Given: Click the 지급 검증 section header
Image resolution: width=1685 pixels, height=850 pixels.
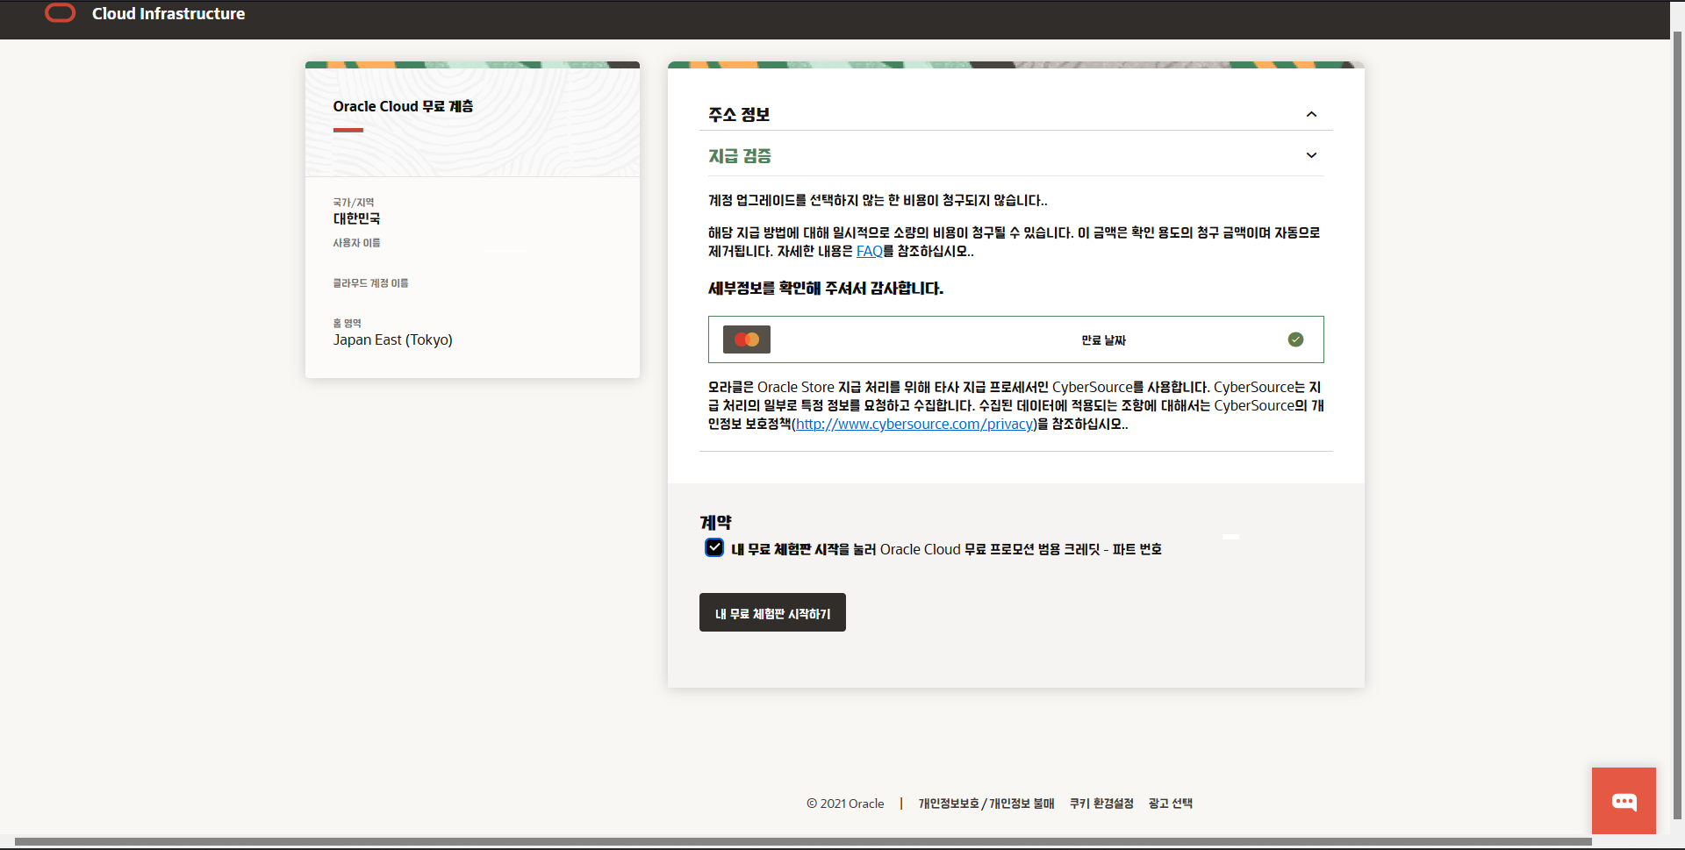Looking at the screenshot, I should [x=1015, y=155].
